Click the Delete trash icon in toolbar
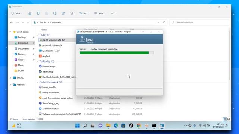The image size is (239, 134). 72,13
